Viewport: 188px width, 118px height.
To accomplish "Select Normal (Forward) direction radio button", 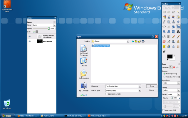I will pyautogui.click(x=164, y=73).
